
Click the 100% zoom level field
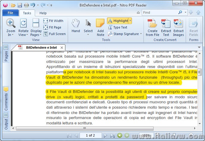pos(146,135)
